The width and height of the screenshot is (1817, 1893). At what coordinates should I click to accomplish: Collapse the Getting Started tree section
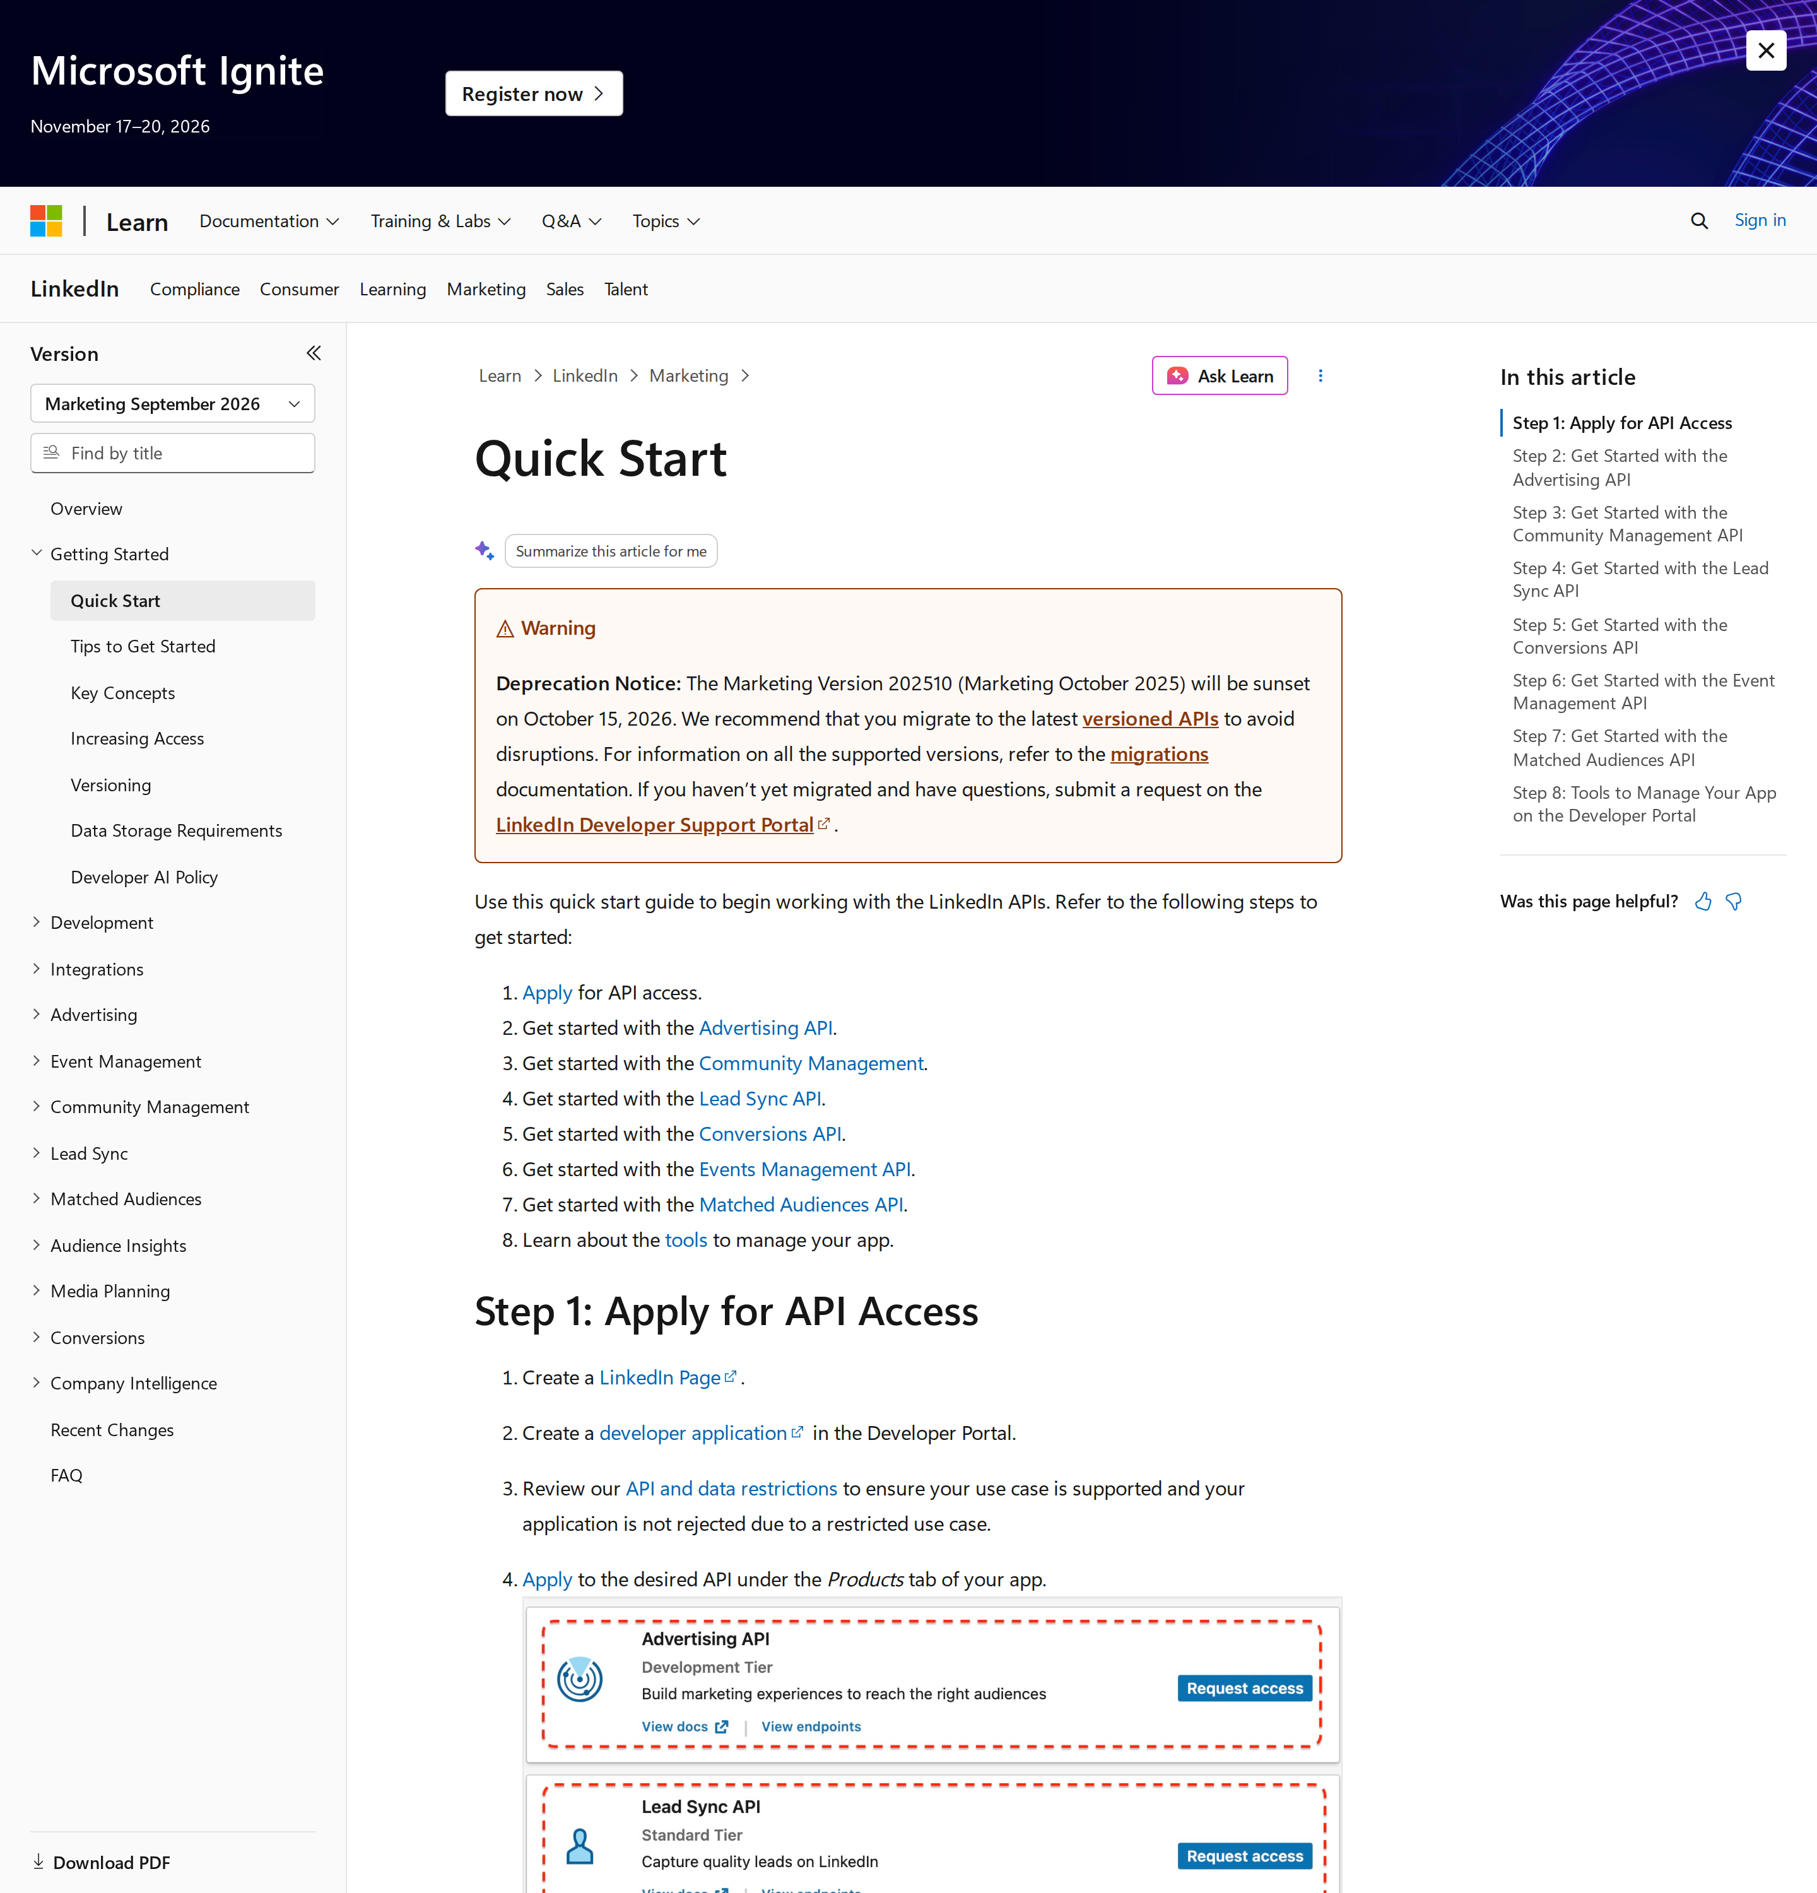coord(37,553)
